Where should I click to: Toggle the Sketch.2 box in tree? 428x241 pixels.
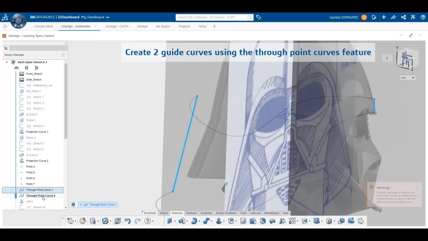[x=21, y=103]
